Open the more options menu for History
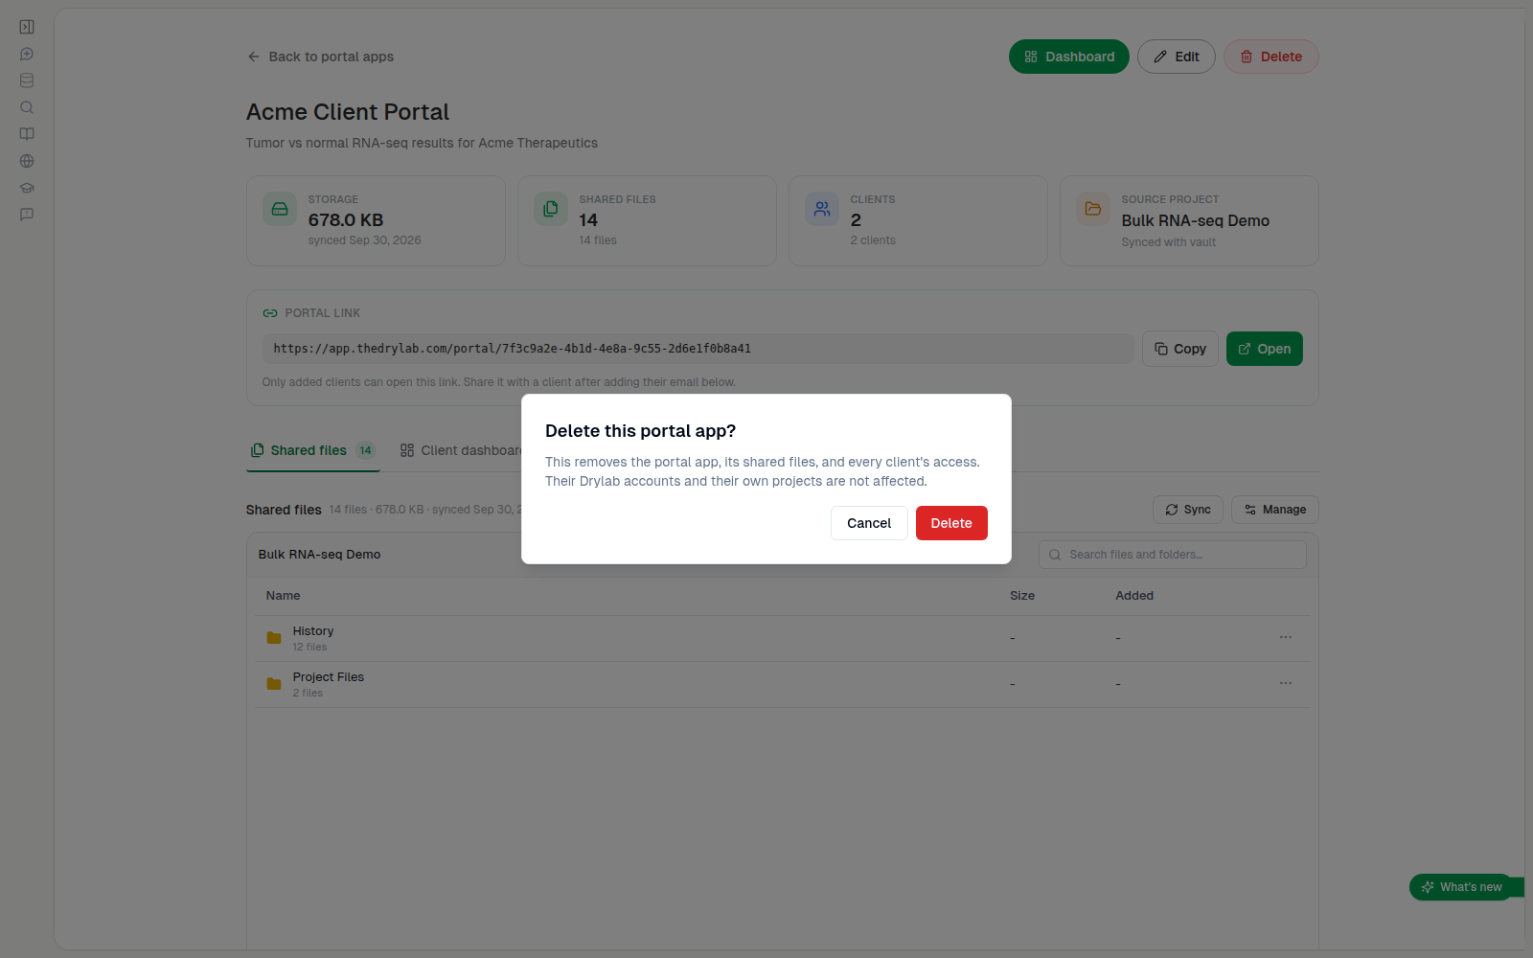1533x958 pixels. tap(1286, 637)
